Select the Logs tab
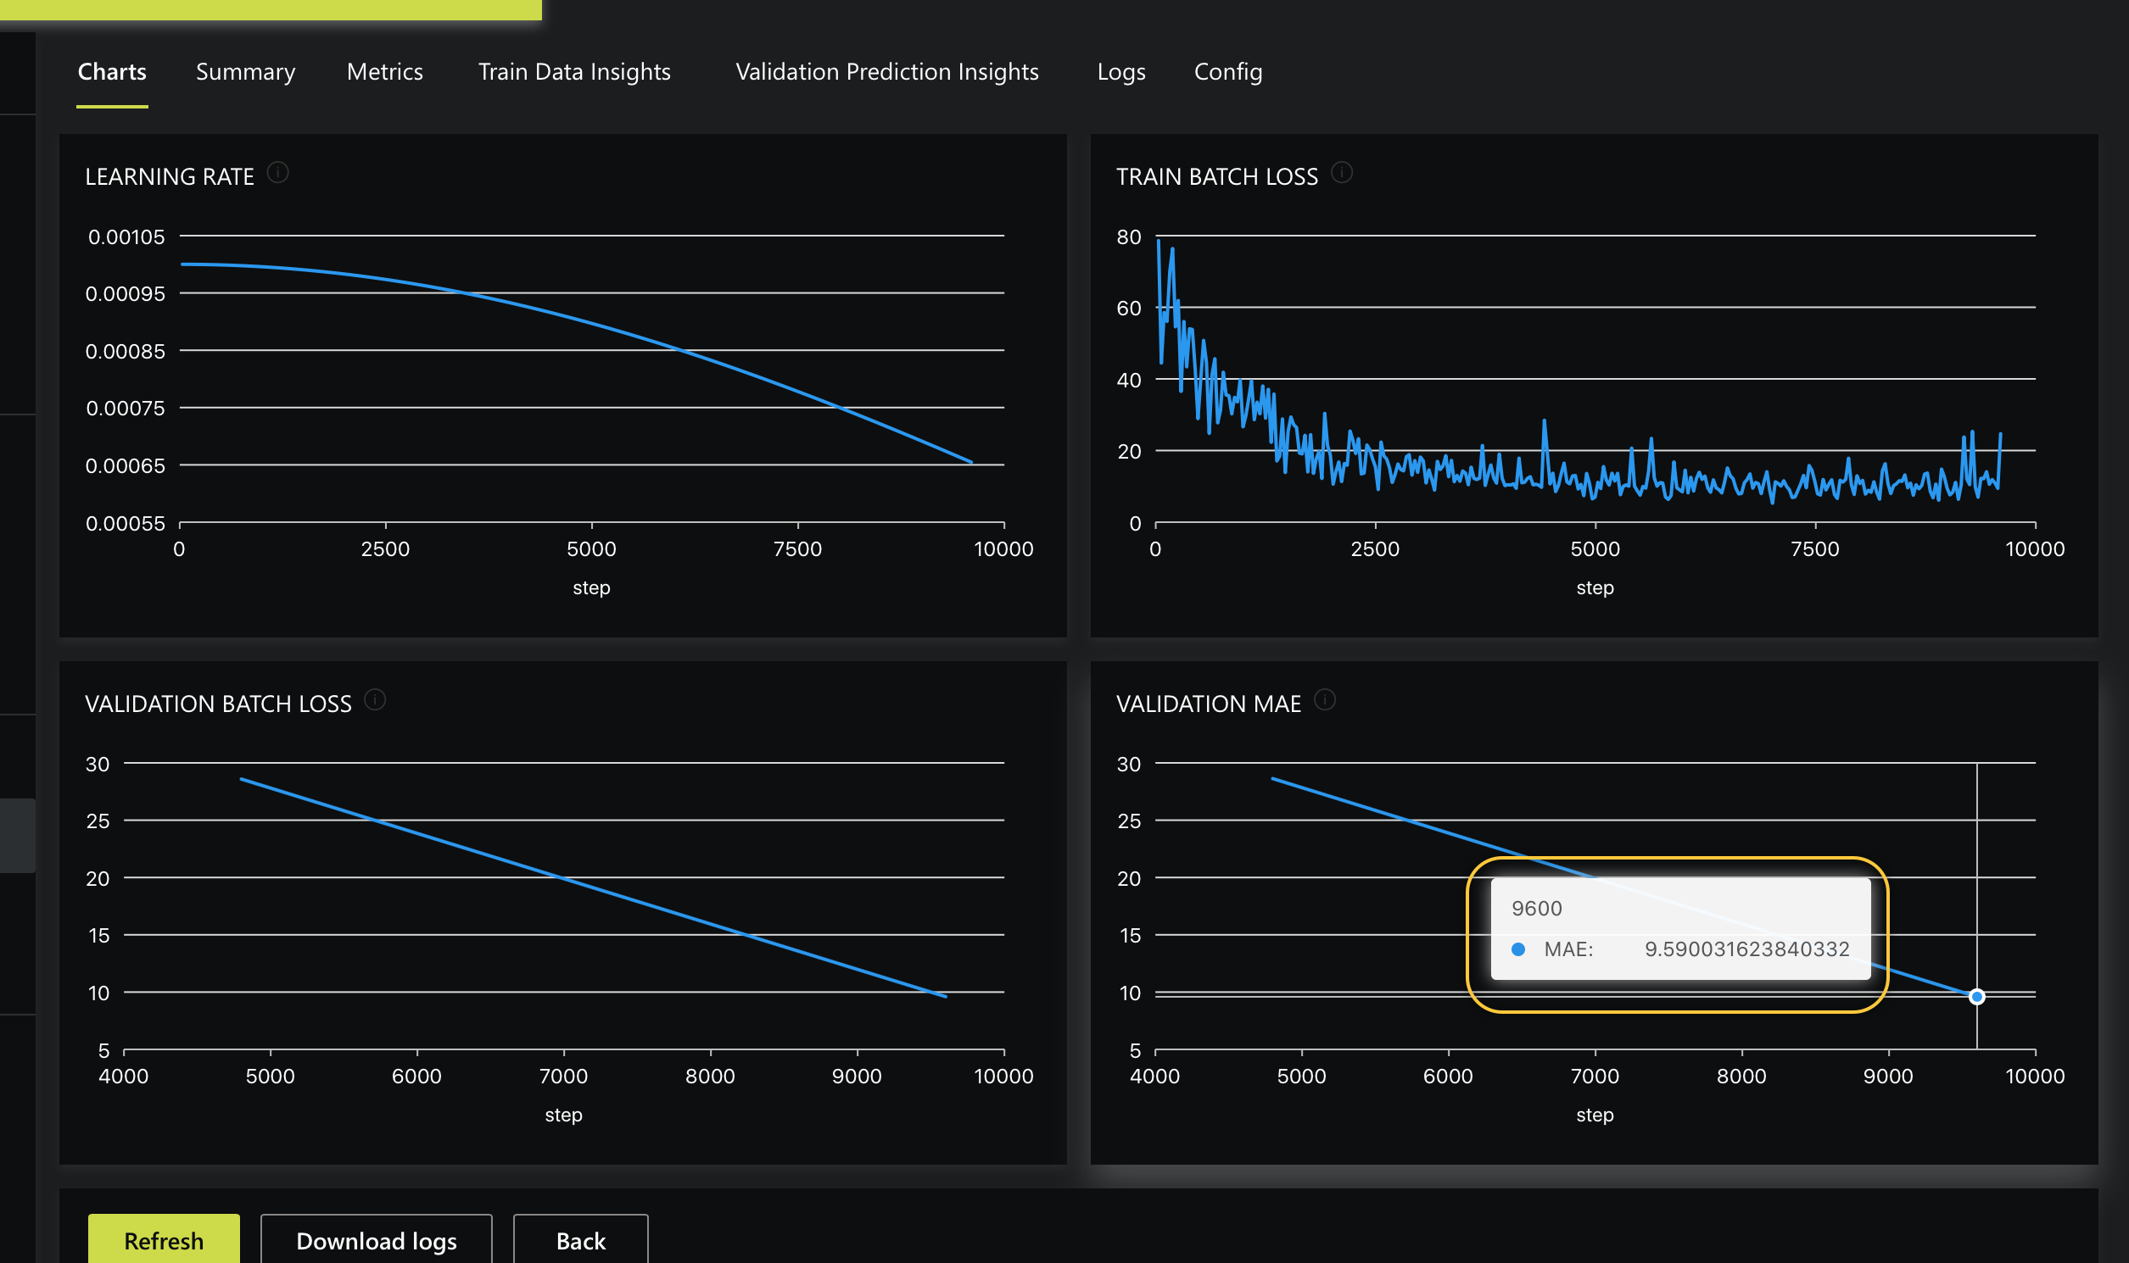 [1120, 71]
